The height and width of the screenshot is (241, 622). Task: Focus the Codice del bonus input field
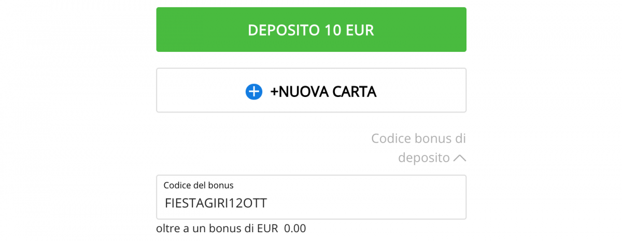(x=311, y=197)
